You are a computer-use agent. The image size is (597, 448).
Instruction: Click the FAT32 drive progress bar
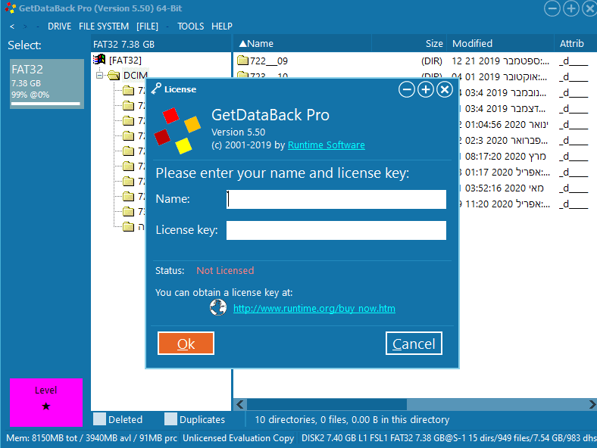point(45,104)
